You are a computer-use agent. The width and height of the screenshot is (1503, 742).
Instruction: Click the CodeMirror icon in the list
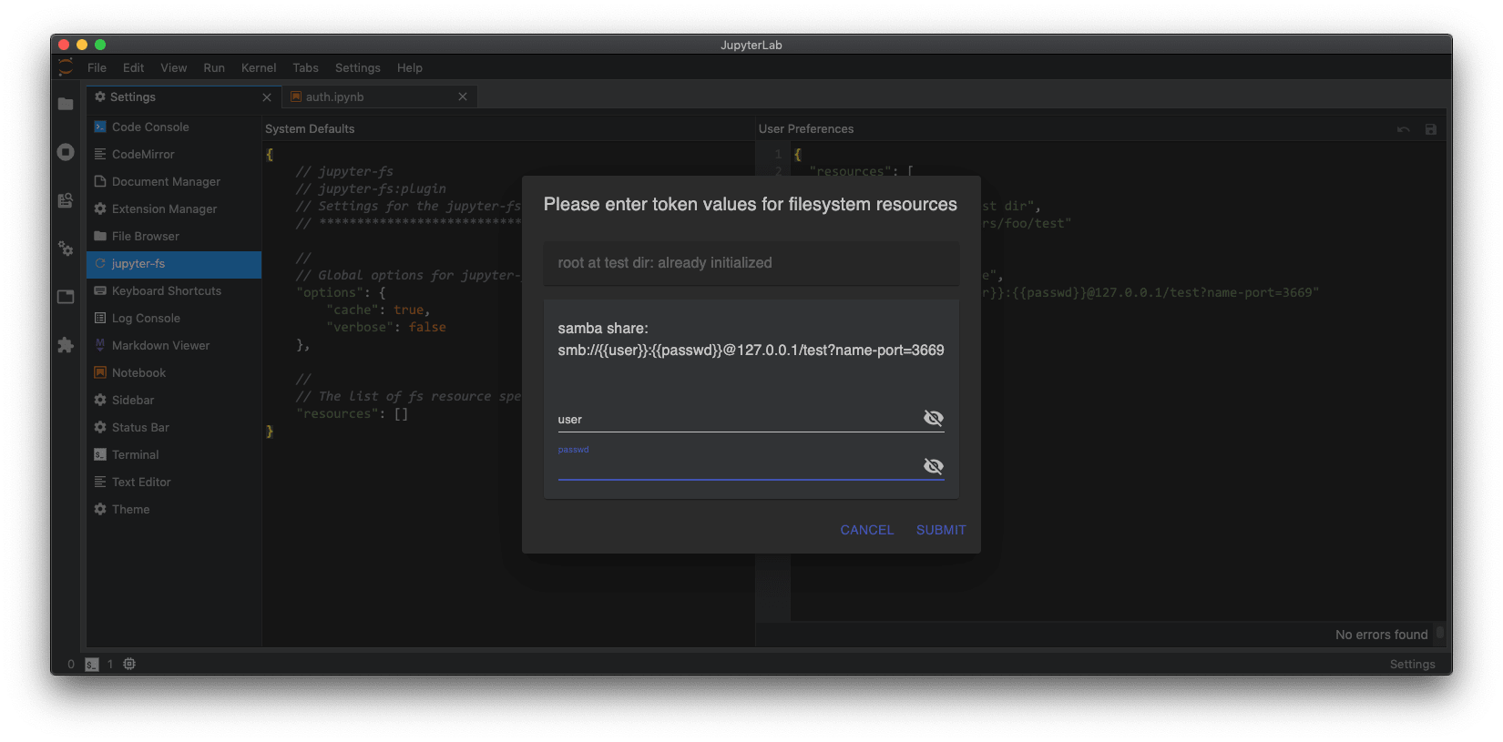100,154
